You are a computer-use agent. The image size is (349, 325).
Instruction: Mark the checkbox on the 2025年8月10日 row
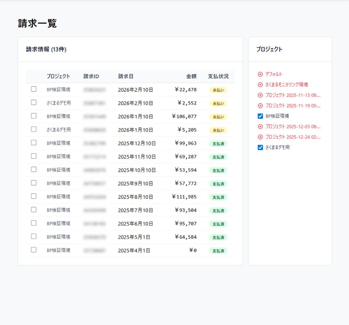point(34,196)
